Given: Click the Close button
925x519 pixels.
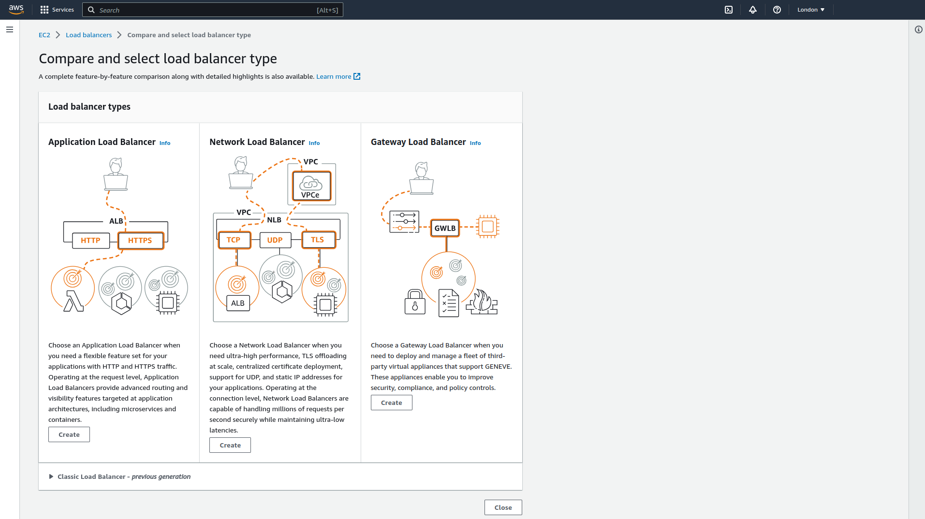Looking at the screenshot, I should point(503,507).
